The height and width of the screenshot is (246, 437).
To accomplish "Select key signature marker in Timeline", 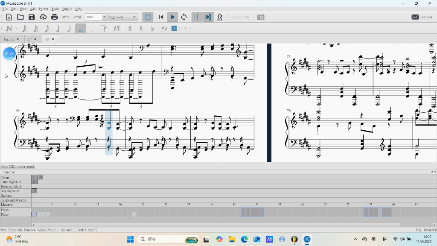I will pyautogui.click(x=34, y=191).
